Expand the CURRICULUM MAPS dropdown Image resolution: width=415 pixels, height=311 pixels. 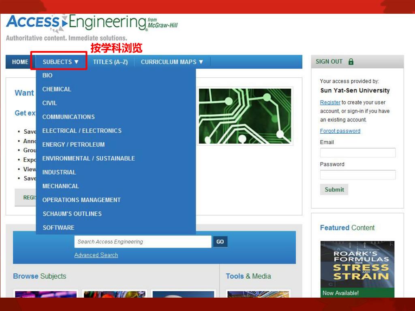tap(172, 62)
